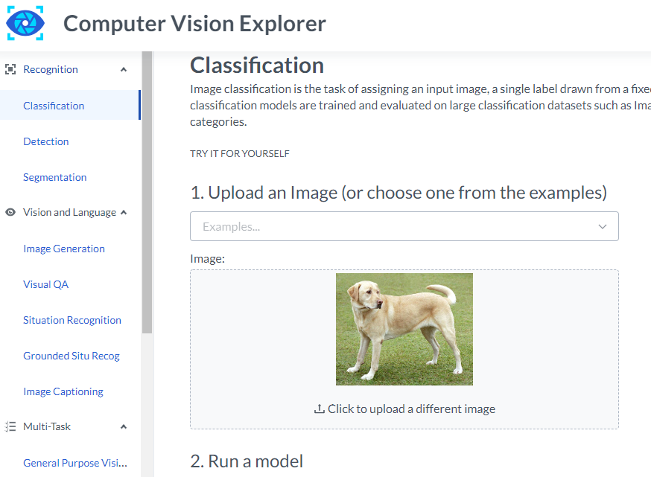Viewport: 651px width, 477px height.
Task: Click the Multi-Task list icon
Action: (x=10, y=426)
